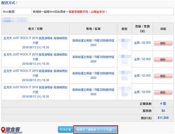Click the cancel order button
This screenshot has height=134, width=175.
tap(65, 130)
